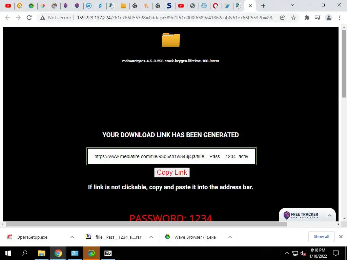Go forward to next page

(18, 18)
